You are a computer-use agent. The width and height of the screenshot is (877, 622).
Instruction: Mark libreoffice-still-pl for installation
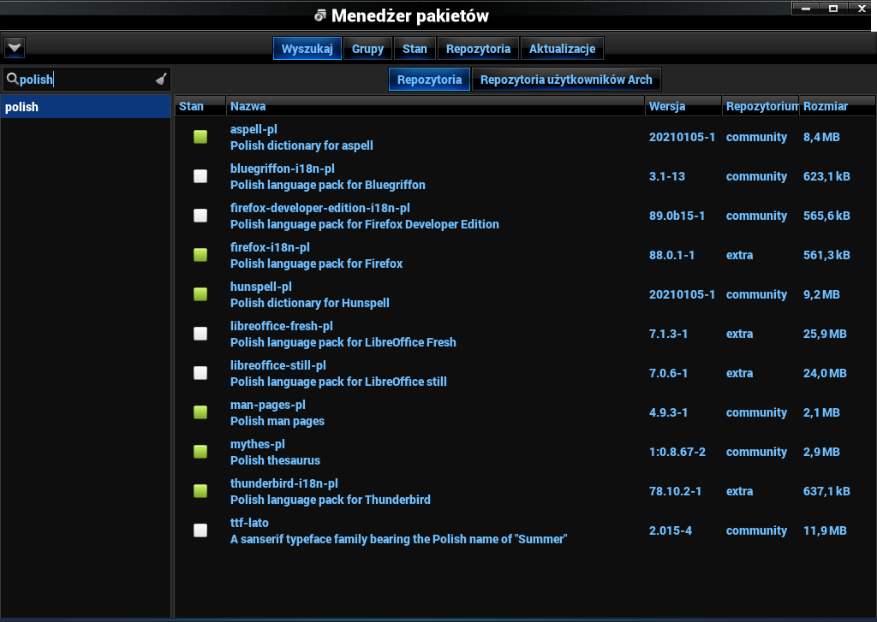tap(200, 373)
